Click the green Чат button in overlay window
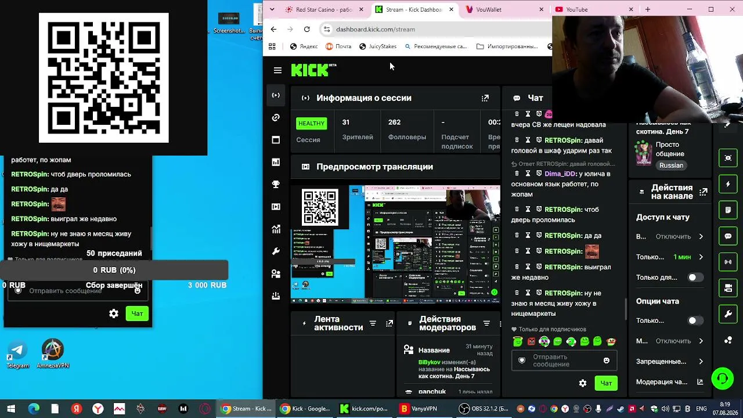Image resolution: width=743 pixels, height=418 pixels. pyautogui.click(x=137, y=313)
